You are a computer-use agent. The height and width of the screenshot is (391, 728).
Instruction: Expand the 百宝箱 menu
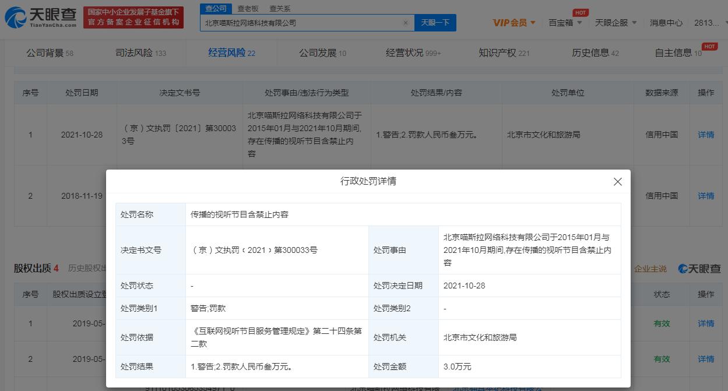pos(565,23)
